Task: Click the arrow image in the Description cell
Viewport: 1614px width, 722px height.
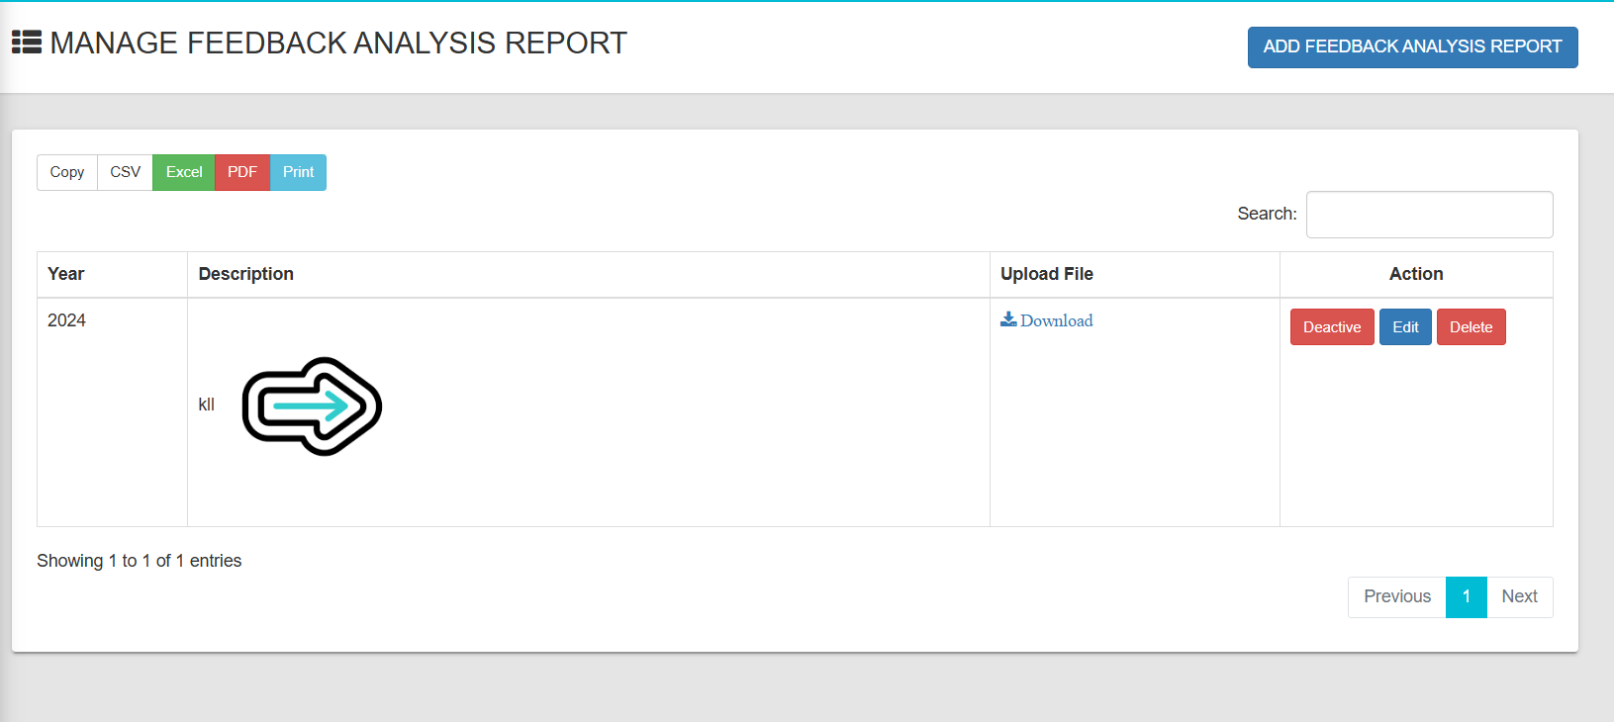Action: pos(312,406)
